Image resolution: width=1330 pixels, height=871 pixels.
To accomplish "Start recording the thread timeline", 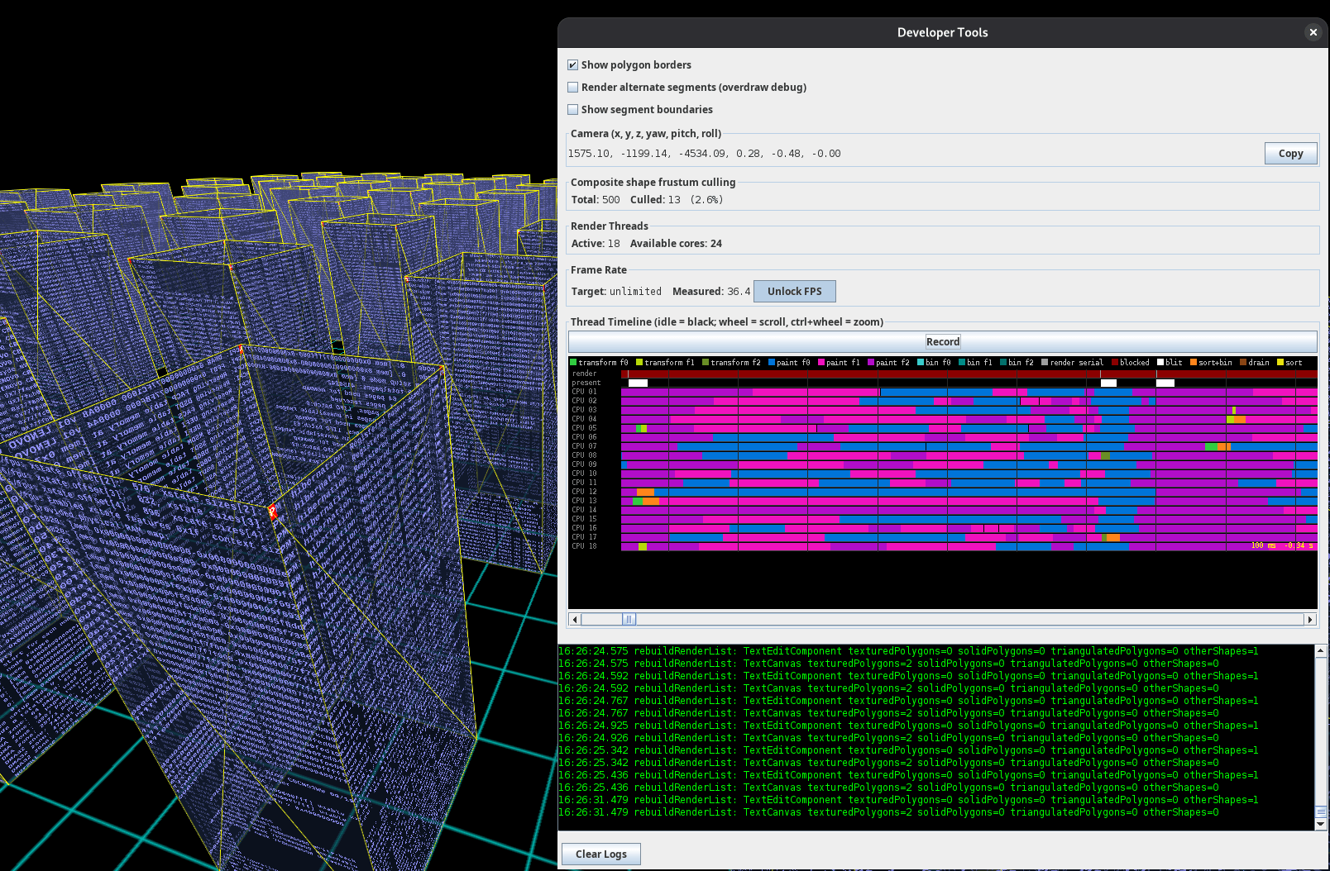I will (943, 341).
